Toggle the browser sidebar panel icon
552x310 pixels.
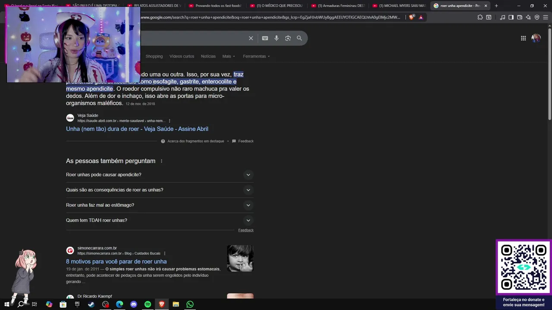[511, 17]
